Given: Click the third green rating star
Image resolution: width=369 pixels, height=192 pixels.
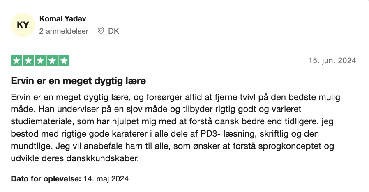Looking at the screenshot, I should coord(40,61).
